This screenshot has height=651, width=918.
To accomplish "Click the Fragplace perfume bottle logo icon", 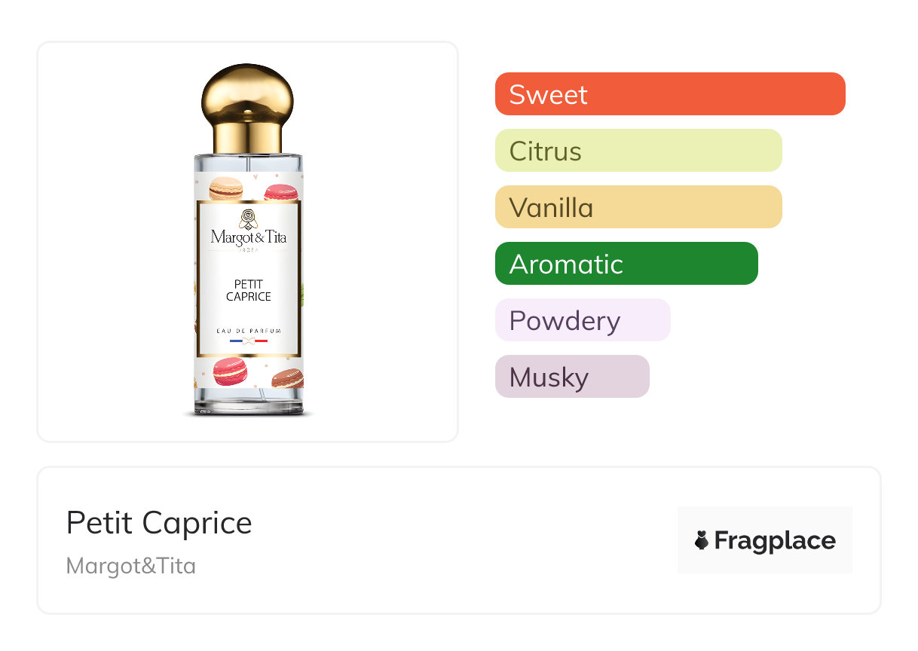I will pos(702,540).
